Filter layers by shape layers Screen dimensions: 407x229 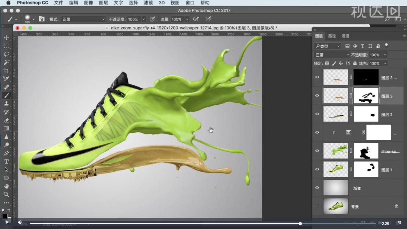pos(370,46)
